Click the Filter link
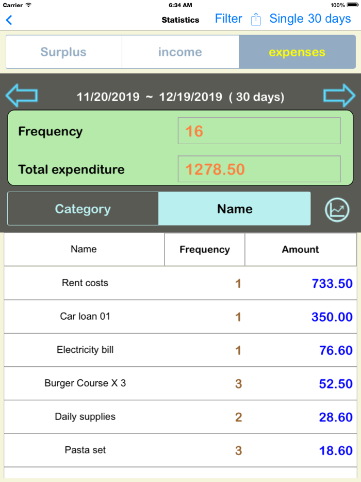This screenshot has width=361, height=482. pyautogui.click(x=228, y=19)
